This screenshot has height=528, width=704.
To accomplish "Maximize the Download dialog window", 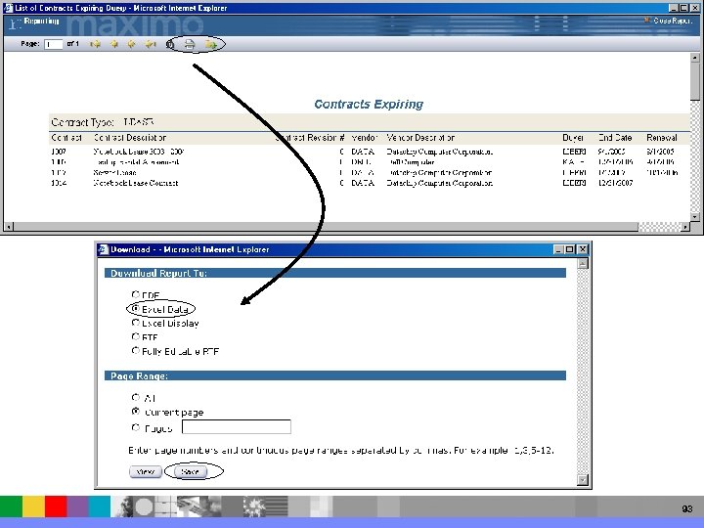I will (x=570, y=249).
